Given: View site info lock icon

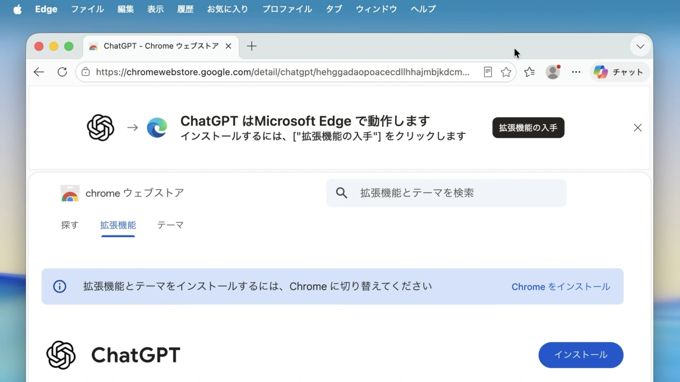Looking at the screenshot, I should point(86,72).
